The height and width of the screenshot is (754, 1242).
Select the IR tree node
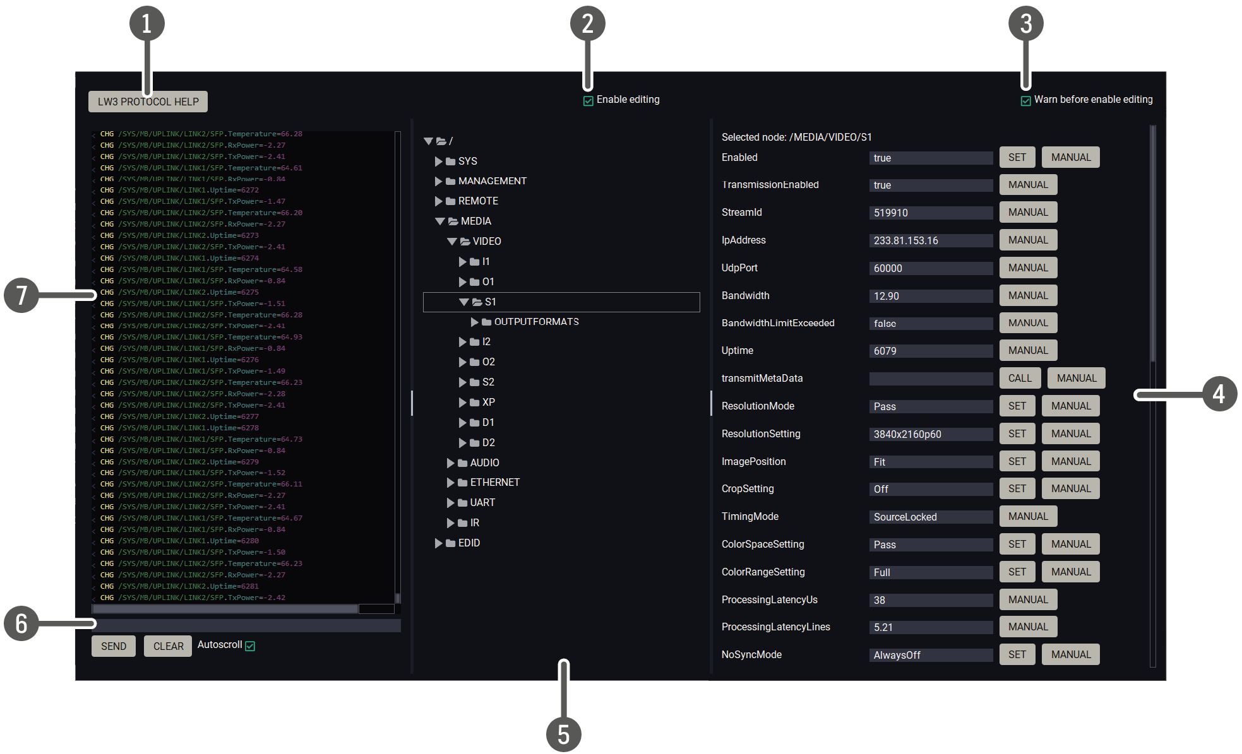pos(474,523)
